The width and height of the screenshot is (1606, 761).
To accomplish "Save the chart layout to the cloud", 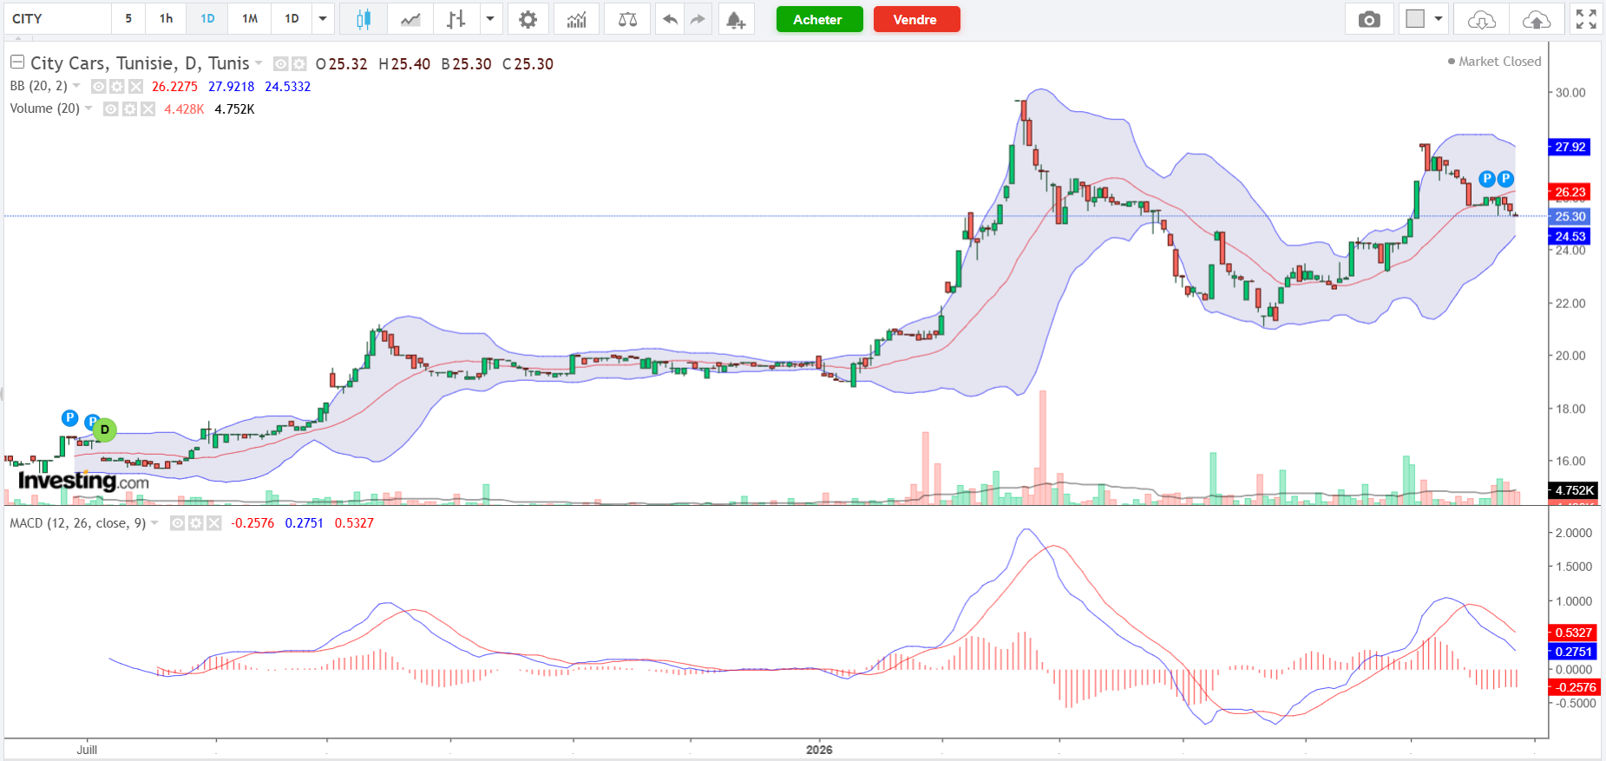I will pos(1536,19).
